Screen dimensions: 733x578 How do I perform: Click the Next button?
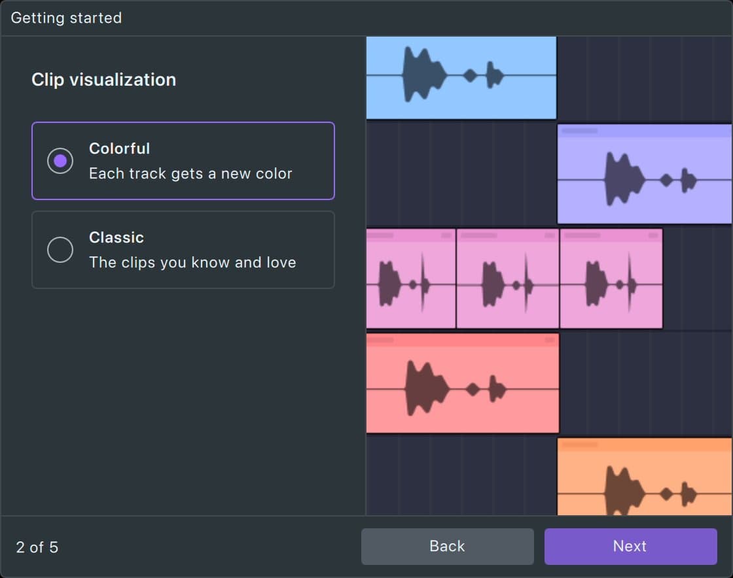[630, 546]
